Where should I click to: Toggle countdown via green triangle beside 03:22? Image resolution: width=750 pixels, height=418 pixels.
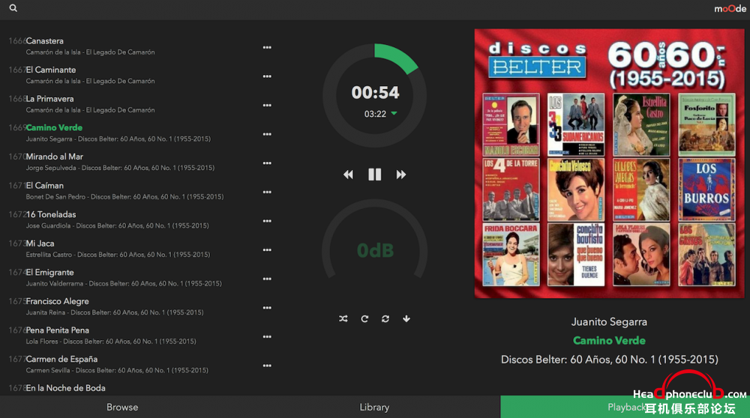[x=394, y=113]
